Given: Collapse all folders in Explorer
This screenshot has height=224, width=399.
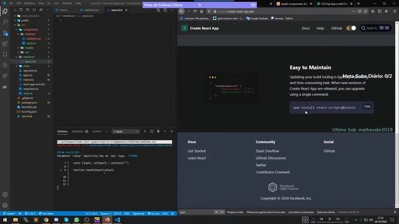Looking at the screenshot, I should point(41,10).
